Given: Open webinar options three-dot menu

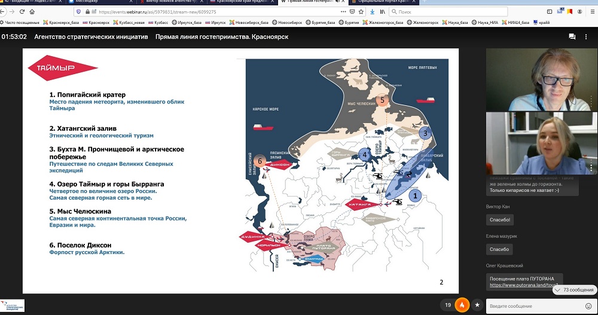Looking at the screenshot, I should (588, 36).
